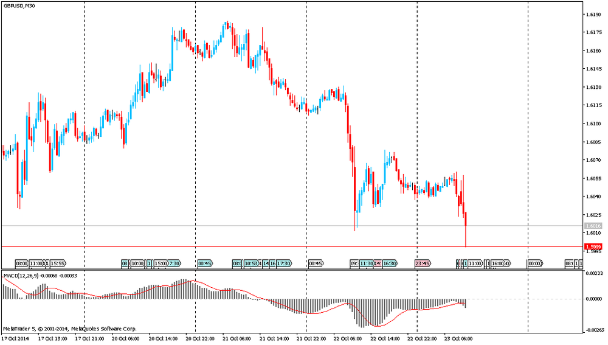
Task: Click the red 1.5999 price label
Action: 593,247
